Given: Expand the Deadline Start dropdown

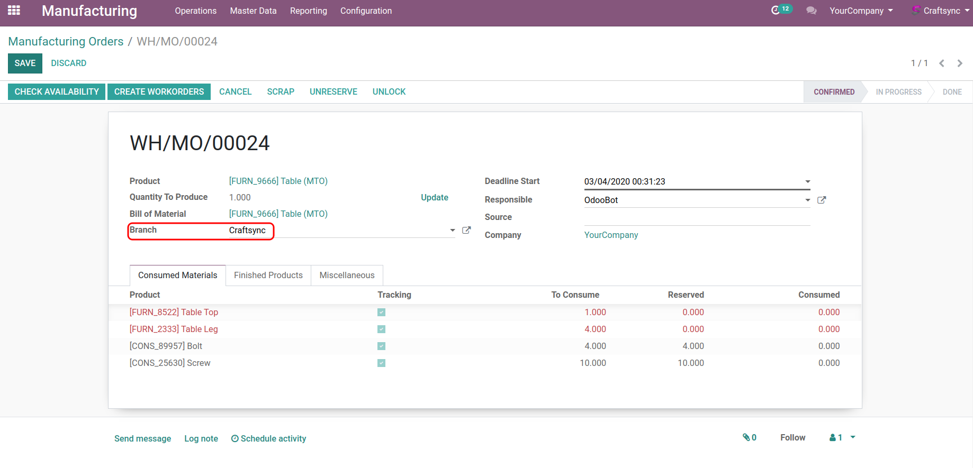Looking at the screenshot, I should tap(807, 181).
